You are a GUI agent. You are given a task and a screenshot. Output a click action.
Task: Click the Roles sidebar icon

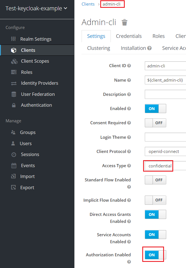[14, 72]
